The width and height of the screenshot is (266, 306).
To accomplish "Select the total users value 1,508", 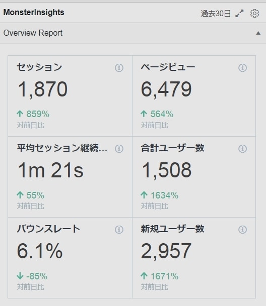I will pos(166,170).
